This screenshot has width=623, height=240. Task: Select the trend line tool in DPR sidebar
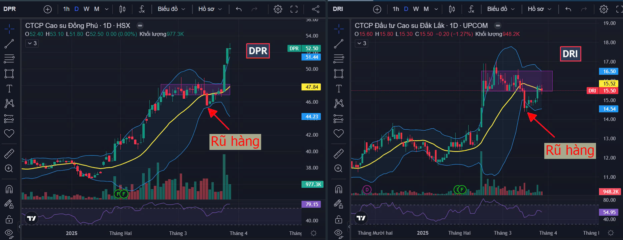(9, 44)
